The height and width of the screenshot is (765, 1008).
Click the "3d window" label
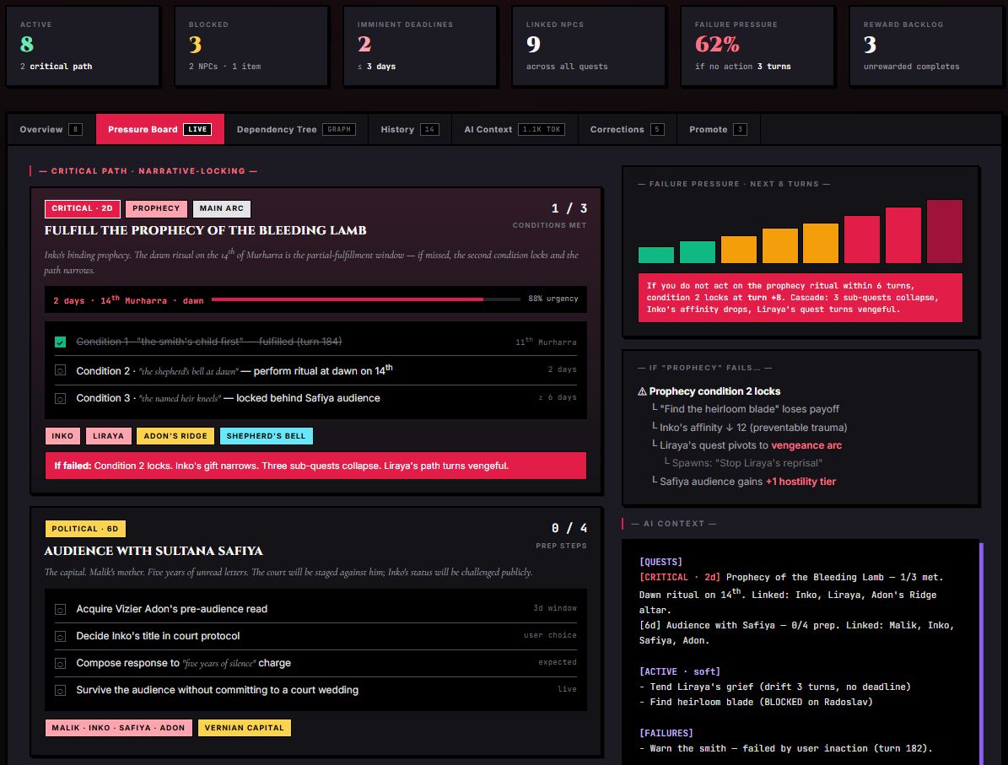point(555,608)
